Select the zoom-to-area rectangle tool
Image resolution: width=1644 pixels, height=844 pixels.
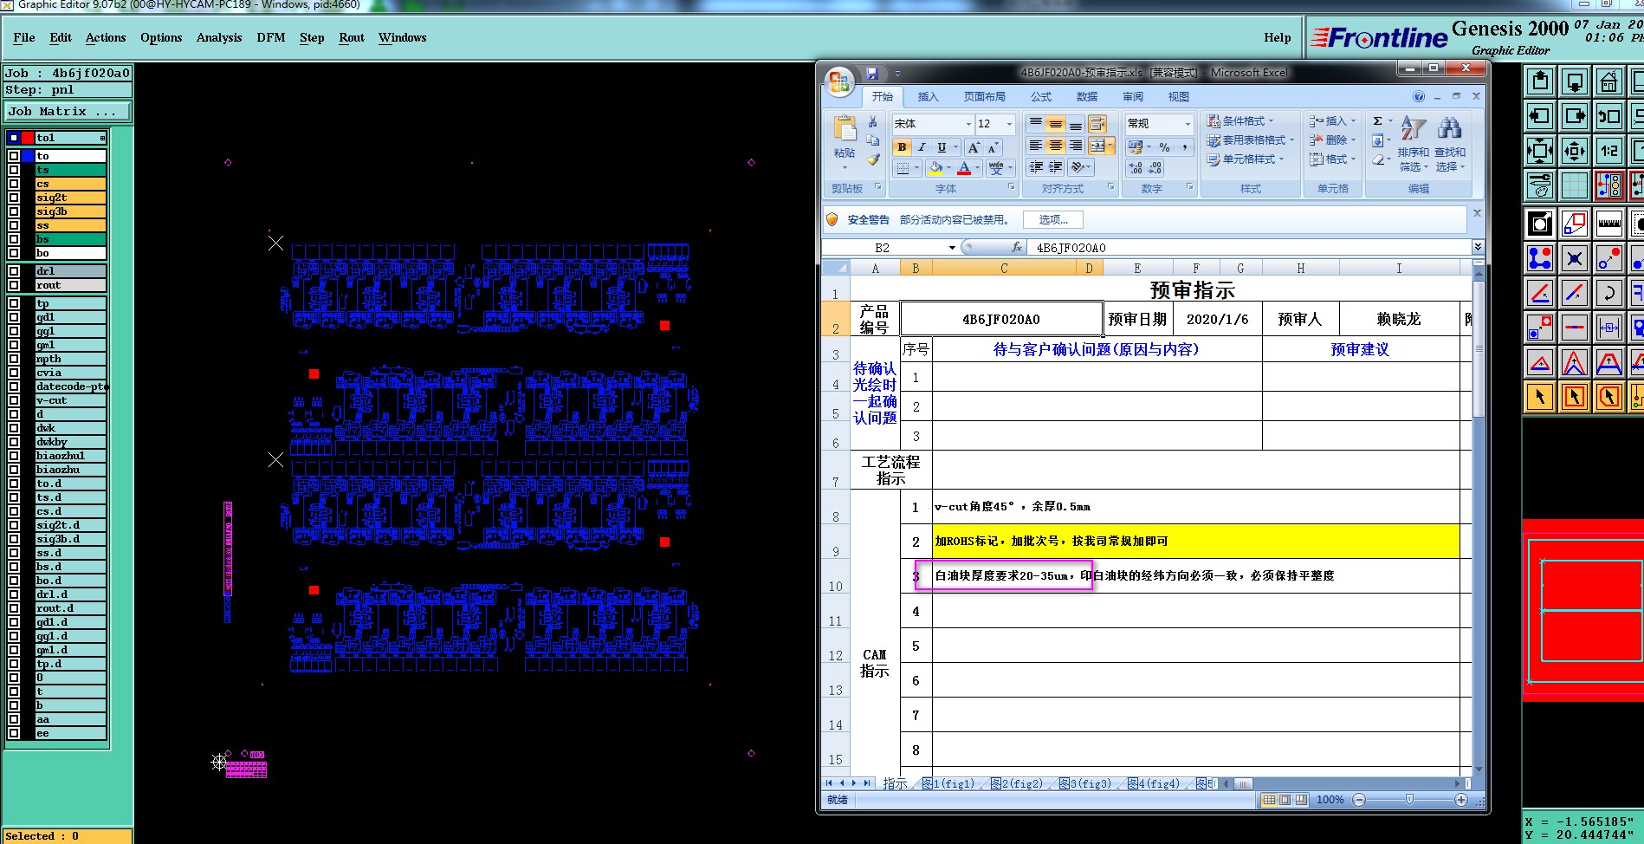point(1575,224)
